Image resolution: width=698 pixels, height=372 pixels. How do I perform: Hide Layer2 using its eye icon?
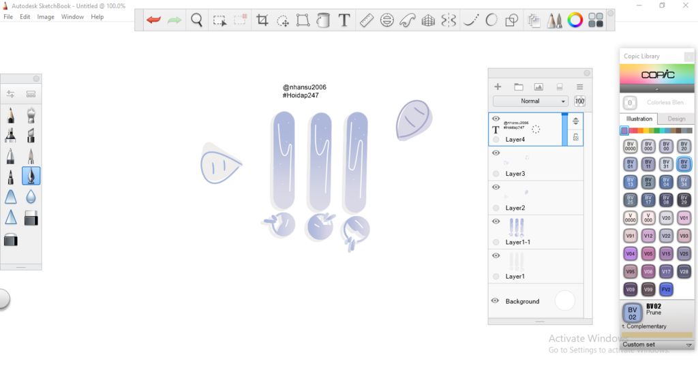tap(496, 187)
